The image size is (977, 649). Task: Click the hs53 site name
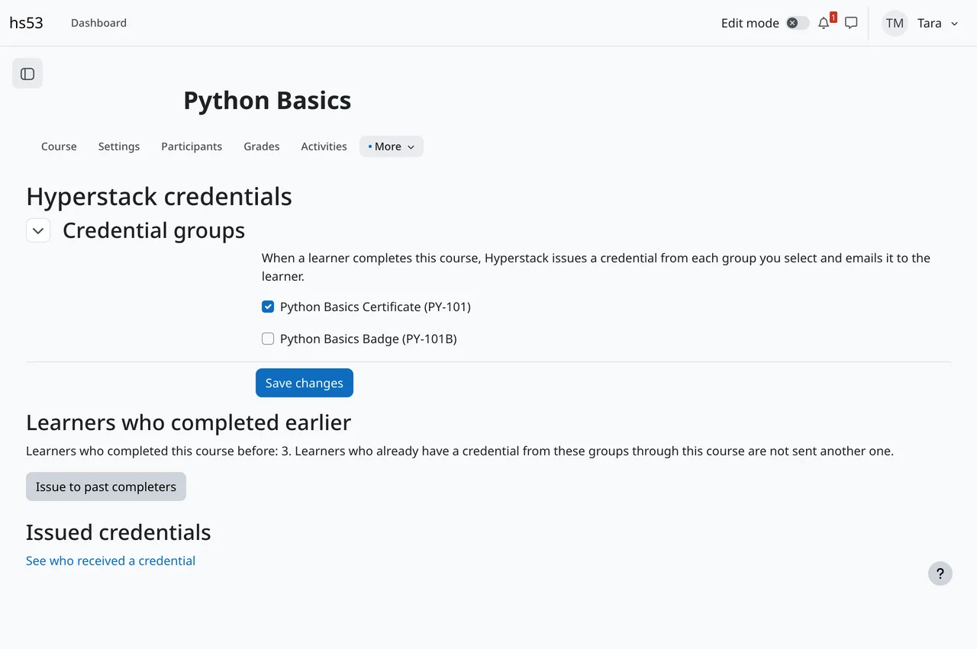coord(26,23)
